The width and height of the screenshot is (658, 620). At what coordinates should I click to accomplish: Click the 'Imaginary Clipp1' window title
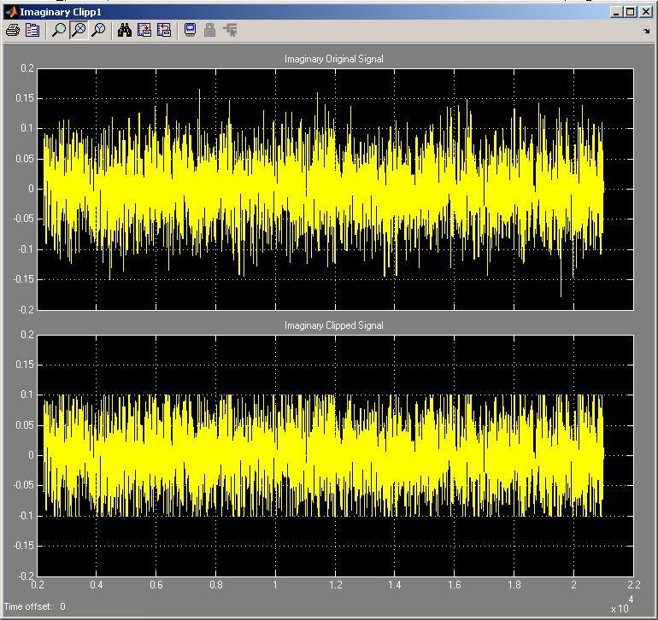tap(61, 12)
